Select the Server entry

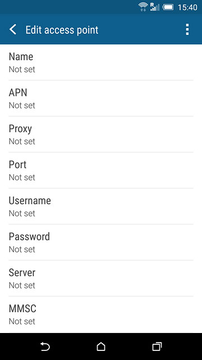(101, 278)
